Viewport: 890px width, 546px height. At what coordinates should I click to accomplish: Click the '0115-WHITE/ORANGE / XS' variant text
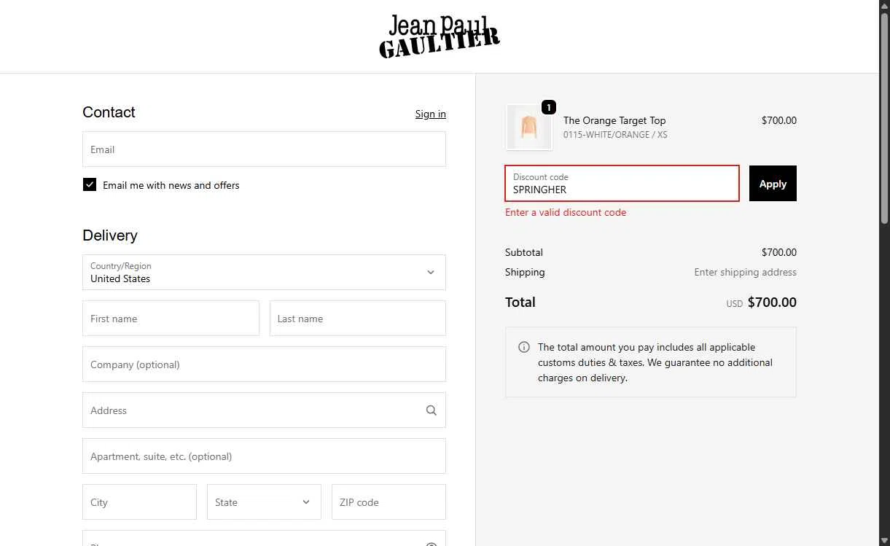(x=615, y=135)
